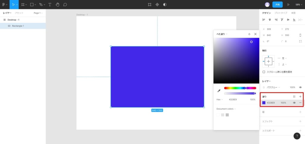Switch to the アセット tab

19,13
